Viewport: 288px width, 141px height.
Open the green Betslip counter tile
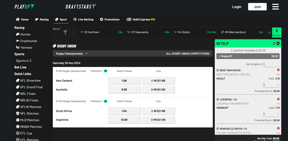tap(276, 32)
